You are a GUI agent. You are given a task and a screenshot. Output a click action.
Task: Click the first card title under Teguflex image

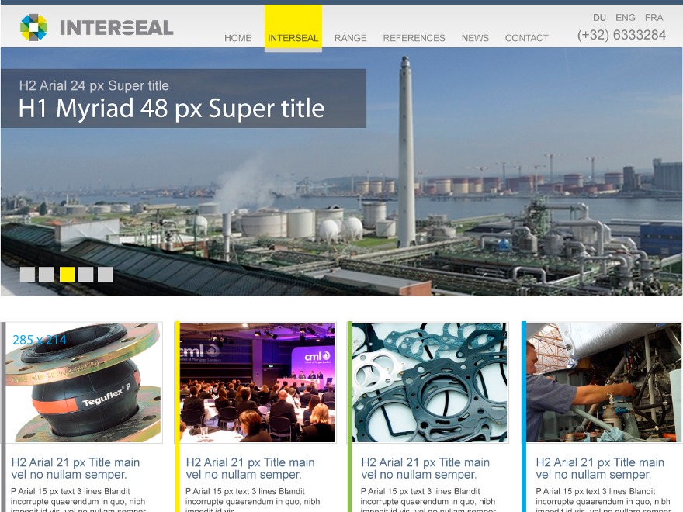coord(76,468)
